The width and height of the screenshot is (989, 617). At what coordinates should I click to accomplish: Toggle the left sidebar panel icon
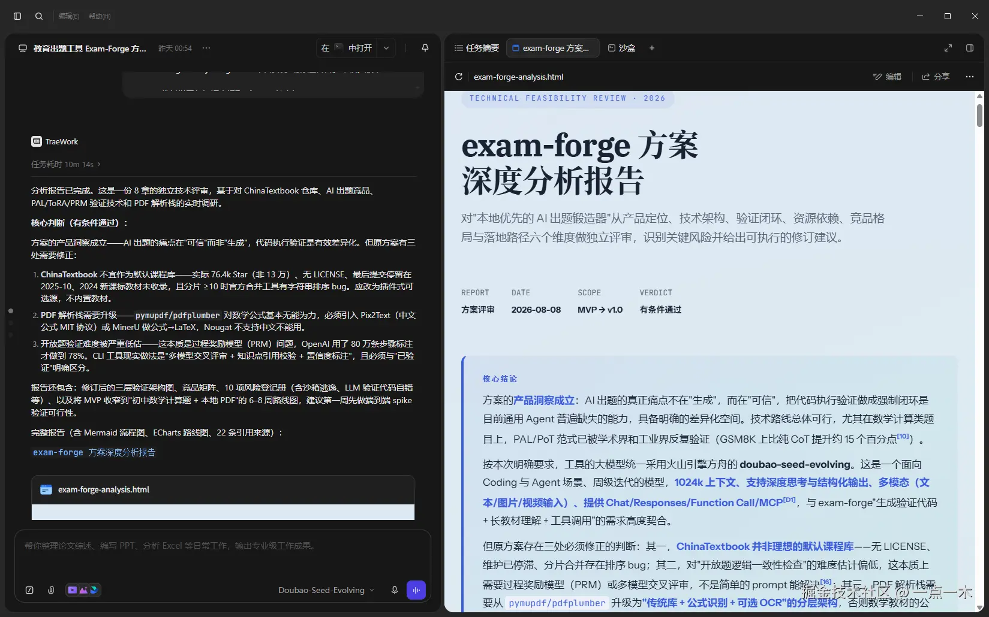[17, 16]
